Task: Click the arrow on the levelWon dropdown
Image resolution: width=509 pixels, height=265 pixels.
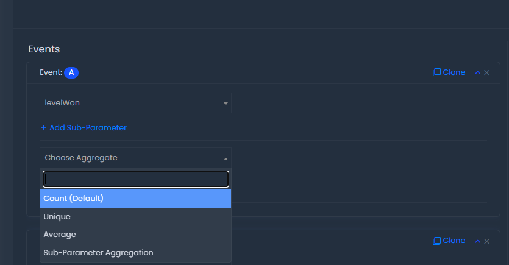Action: coord(226,104)
